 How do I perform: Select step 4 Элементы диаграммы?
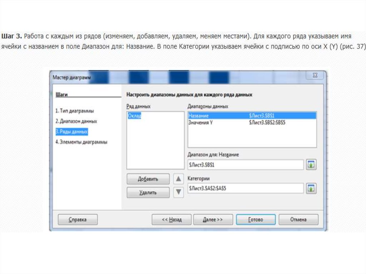[x=81, y=142]
